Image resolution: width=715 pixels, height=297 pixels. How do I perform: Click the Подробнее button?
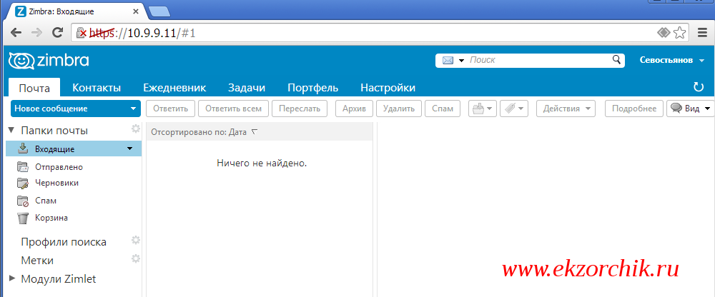[x=634, y=109]
